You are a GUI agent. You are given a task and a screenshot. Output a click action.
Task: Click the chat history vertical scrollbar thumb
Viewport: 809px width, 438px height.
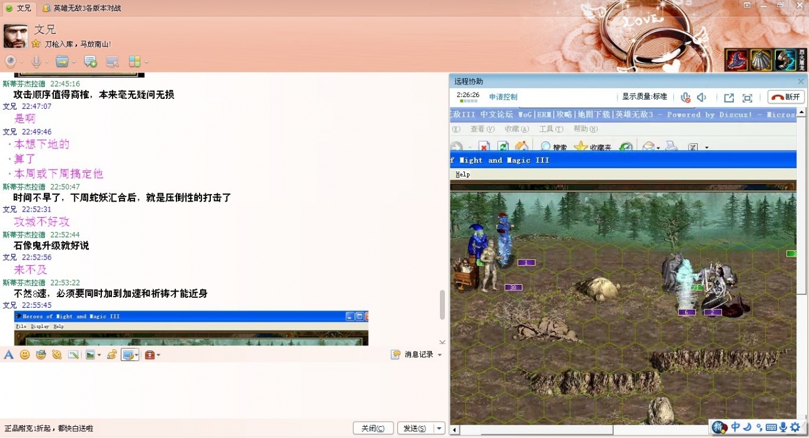click(442, 305)
